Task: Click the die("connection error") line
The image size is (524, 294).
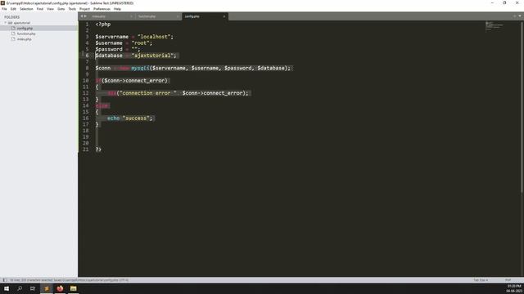Action: [x=178, y=93]
